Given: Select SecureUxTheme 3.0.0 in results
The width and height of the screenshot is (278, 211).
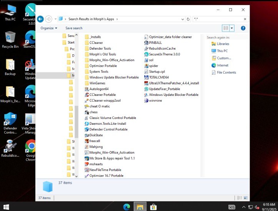Looking at the screenshot, I should tap(162, 54).
